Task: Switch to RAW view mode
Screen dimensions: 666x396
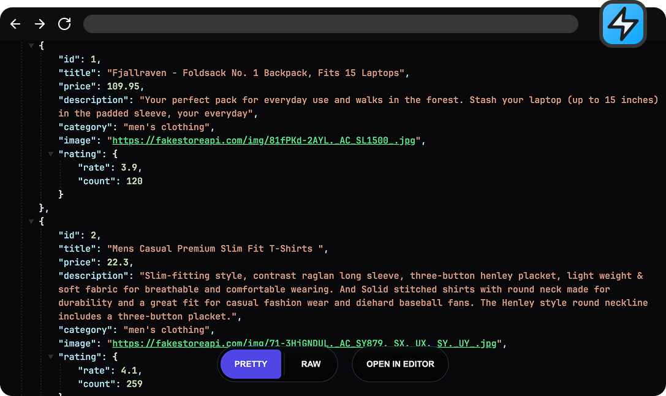Action: coord(311,364)
